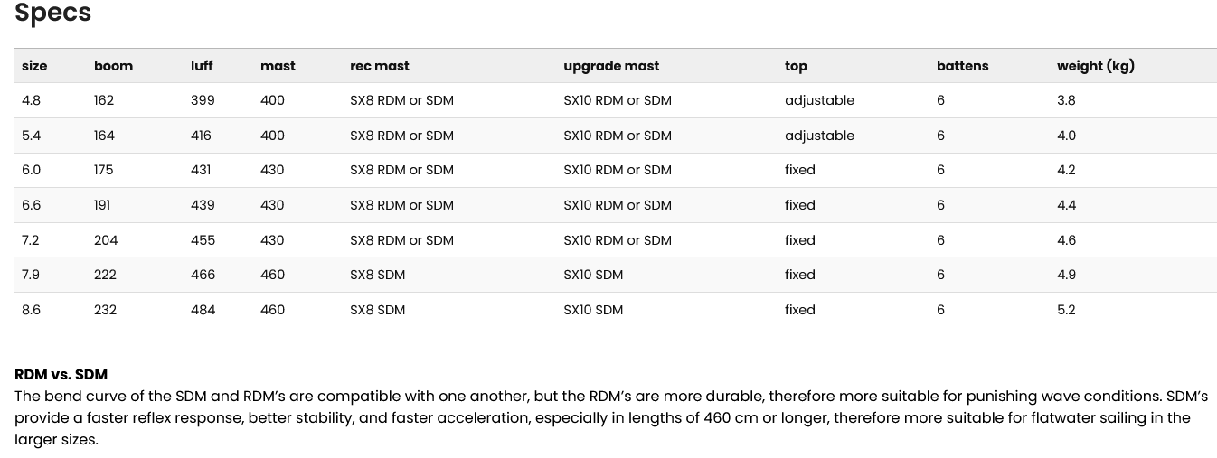Select the 8.6 size row cell

click(x=31, y=310)
